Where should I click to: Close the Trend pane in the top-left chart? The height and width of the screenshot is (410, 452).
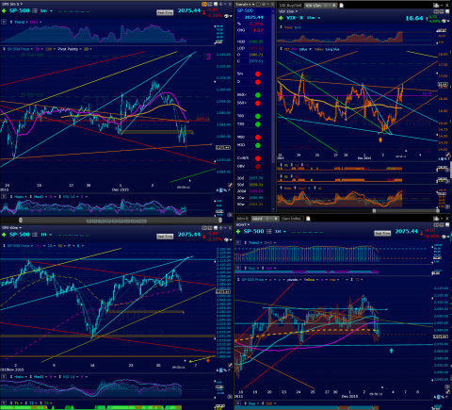(x=4, y=22)
